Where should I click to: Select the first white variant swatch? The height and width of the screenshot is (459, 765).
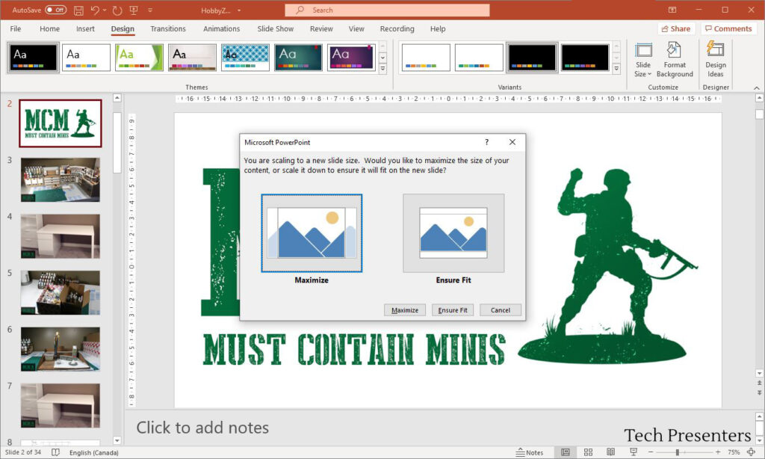(426, 58)
